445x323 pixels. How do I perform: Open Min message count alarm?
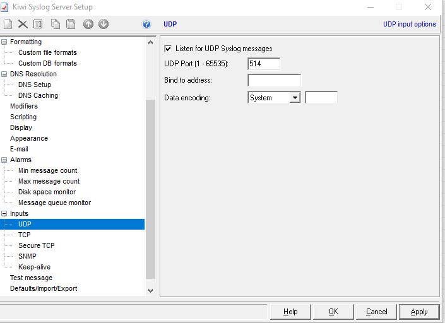click(x=48, y=170)
